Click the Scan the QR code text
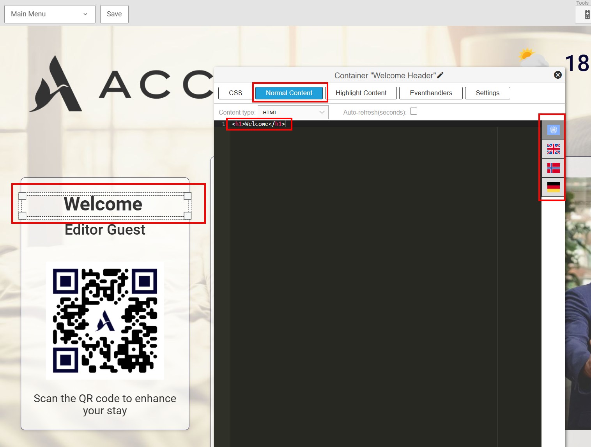 (105, 405)
